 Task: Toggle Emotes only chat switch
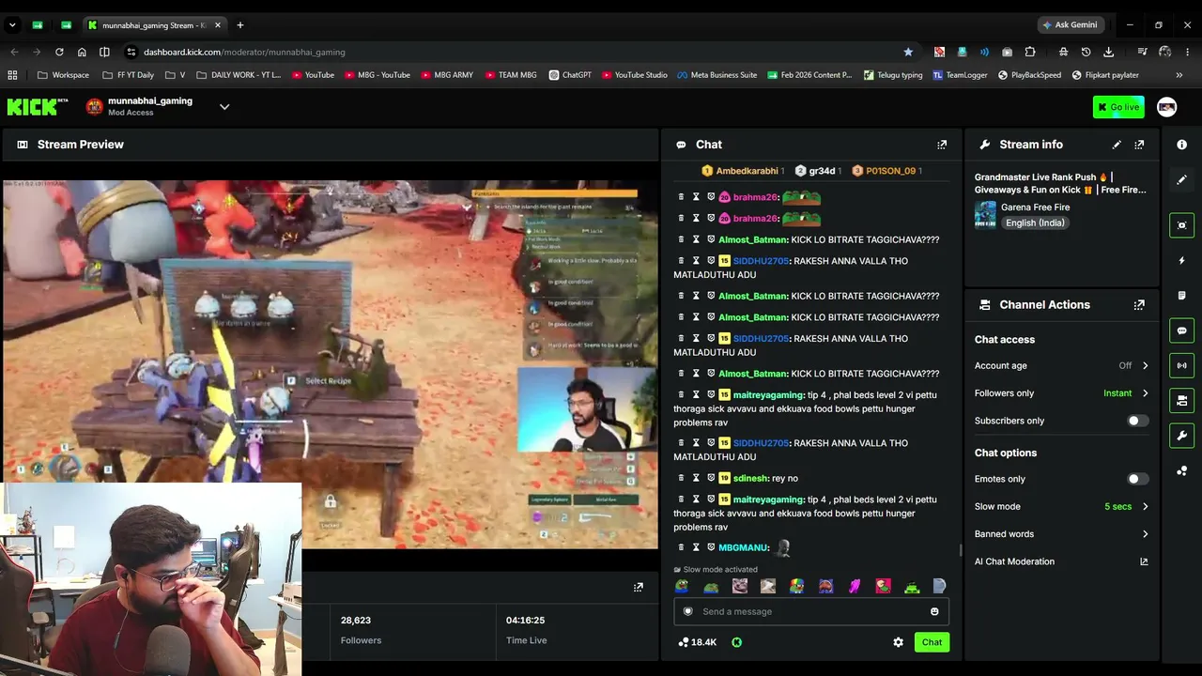point(1137,479)
